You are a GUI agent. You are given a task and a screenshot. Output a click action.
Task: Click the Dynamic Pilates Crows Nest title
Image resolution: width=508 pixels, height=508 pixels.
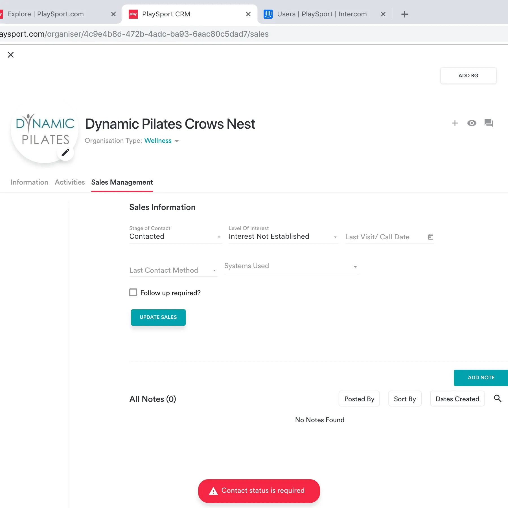coord(170,124)
